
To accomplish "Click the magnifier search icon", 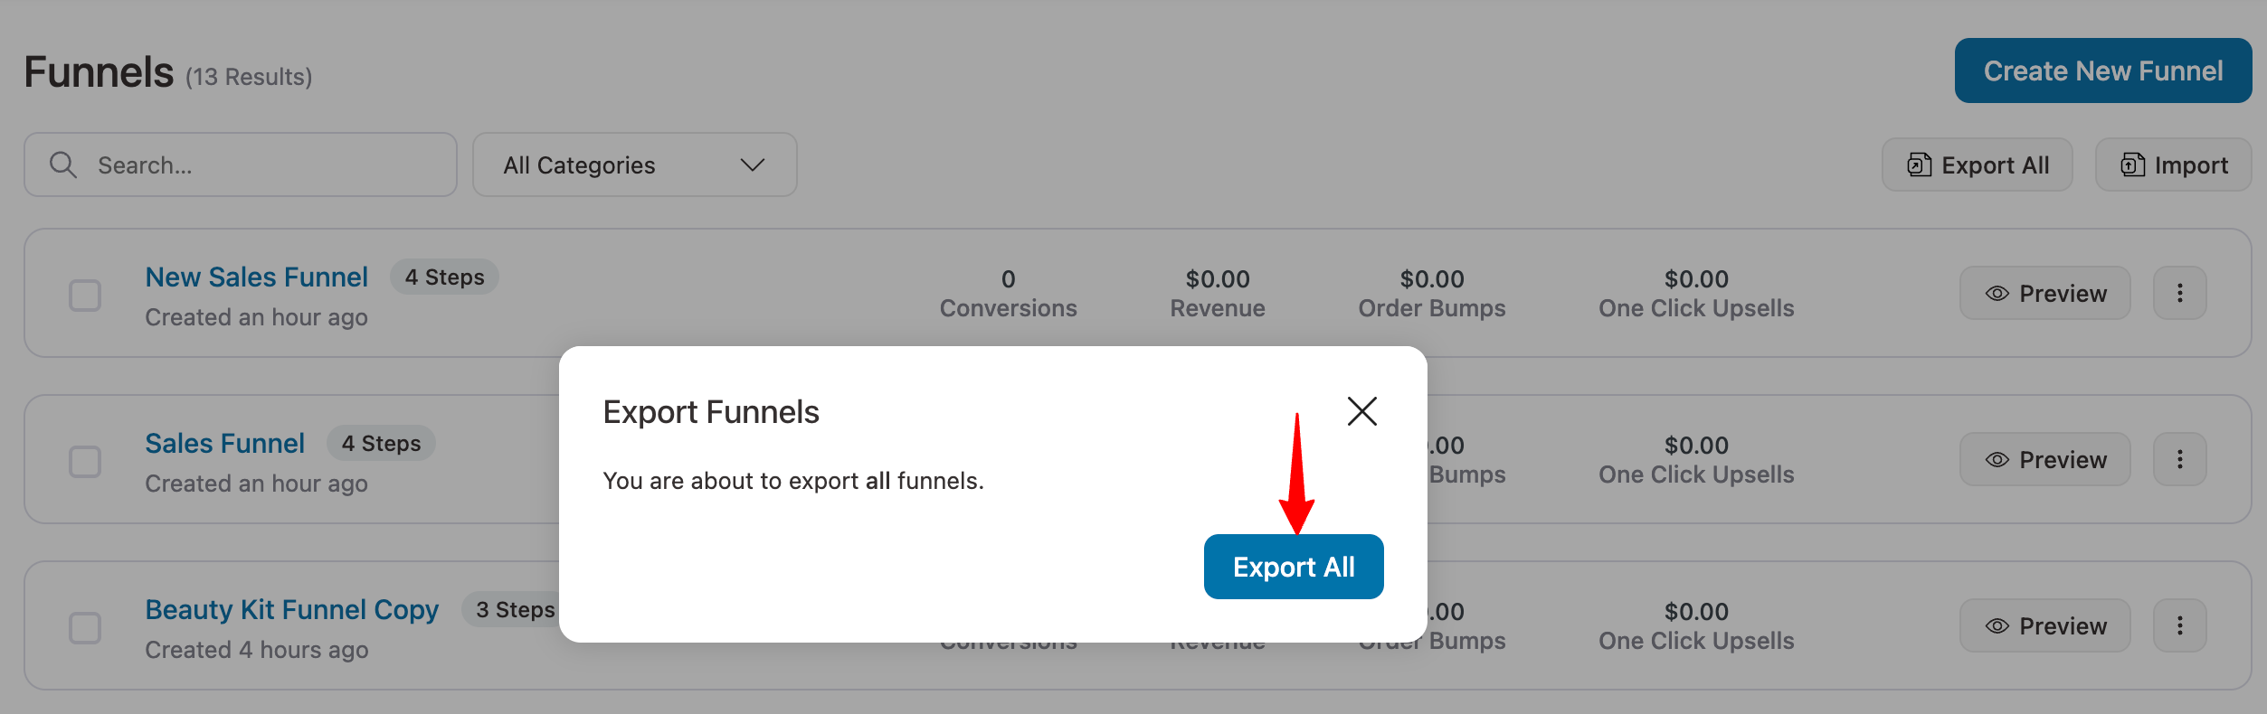I will pos(63,164).
